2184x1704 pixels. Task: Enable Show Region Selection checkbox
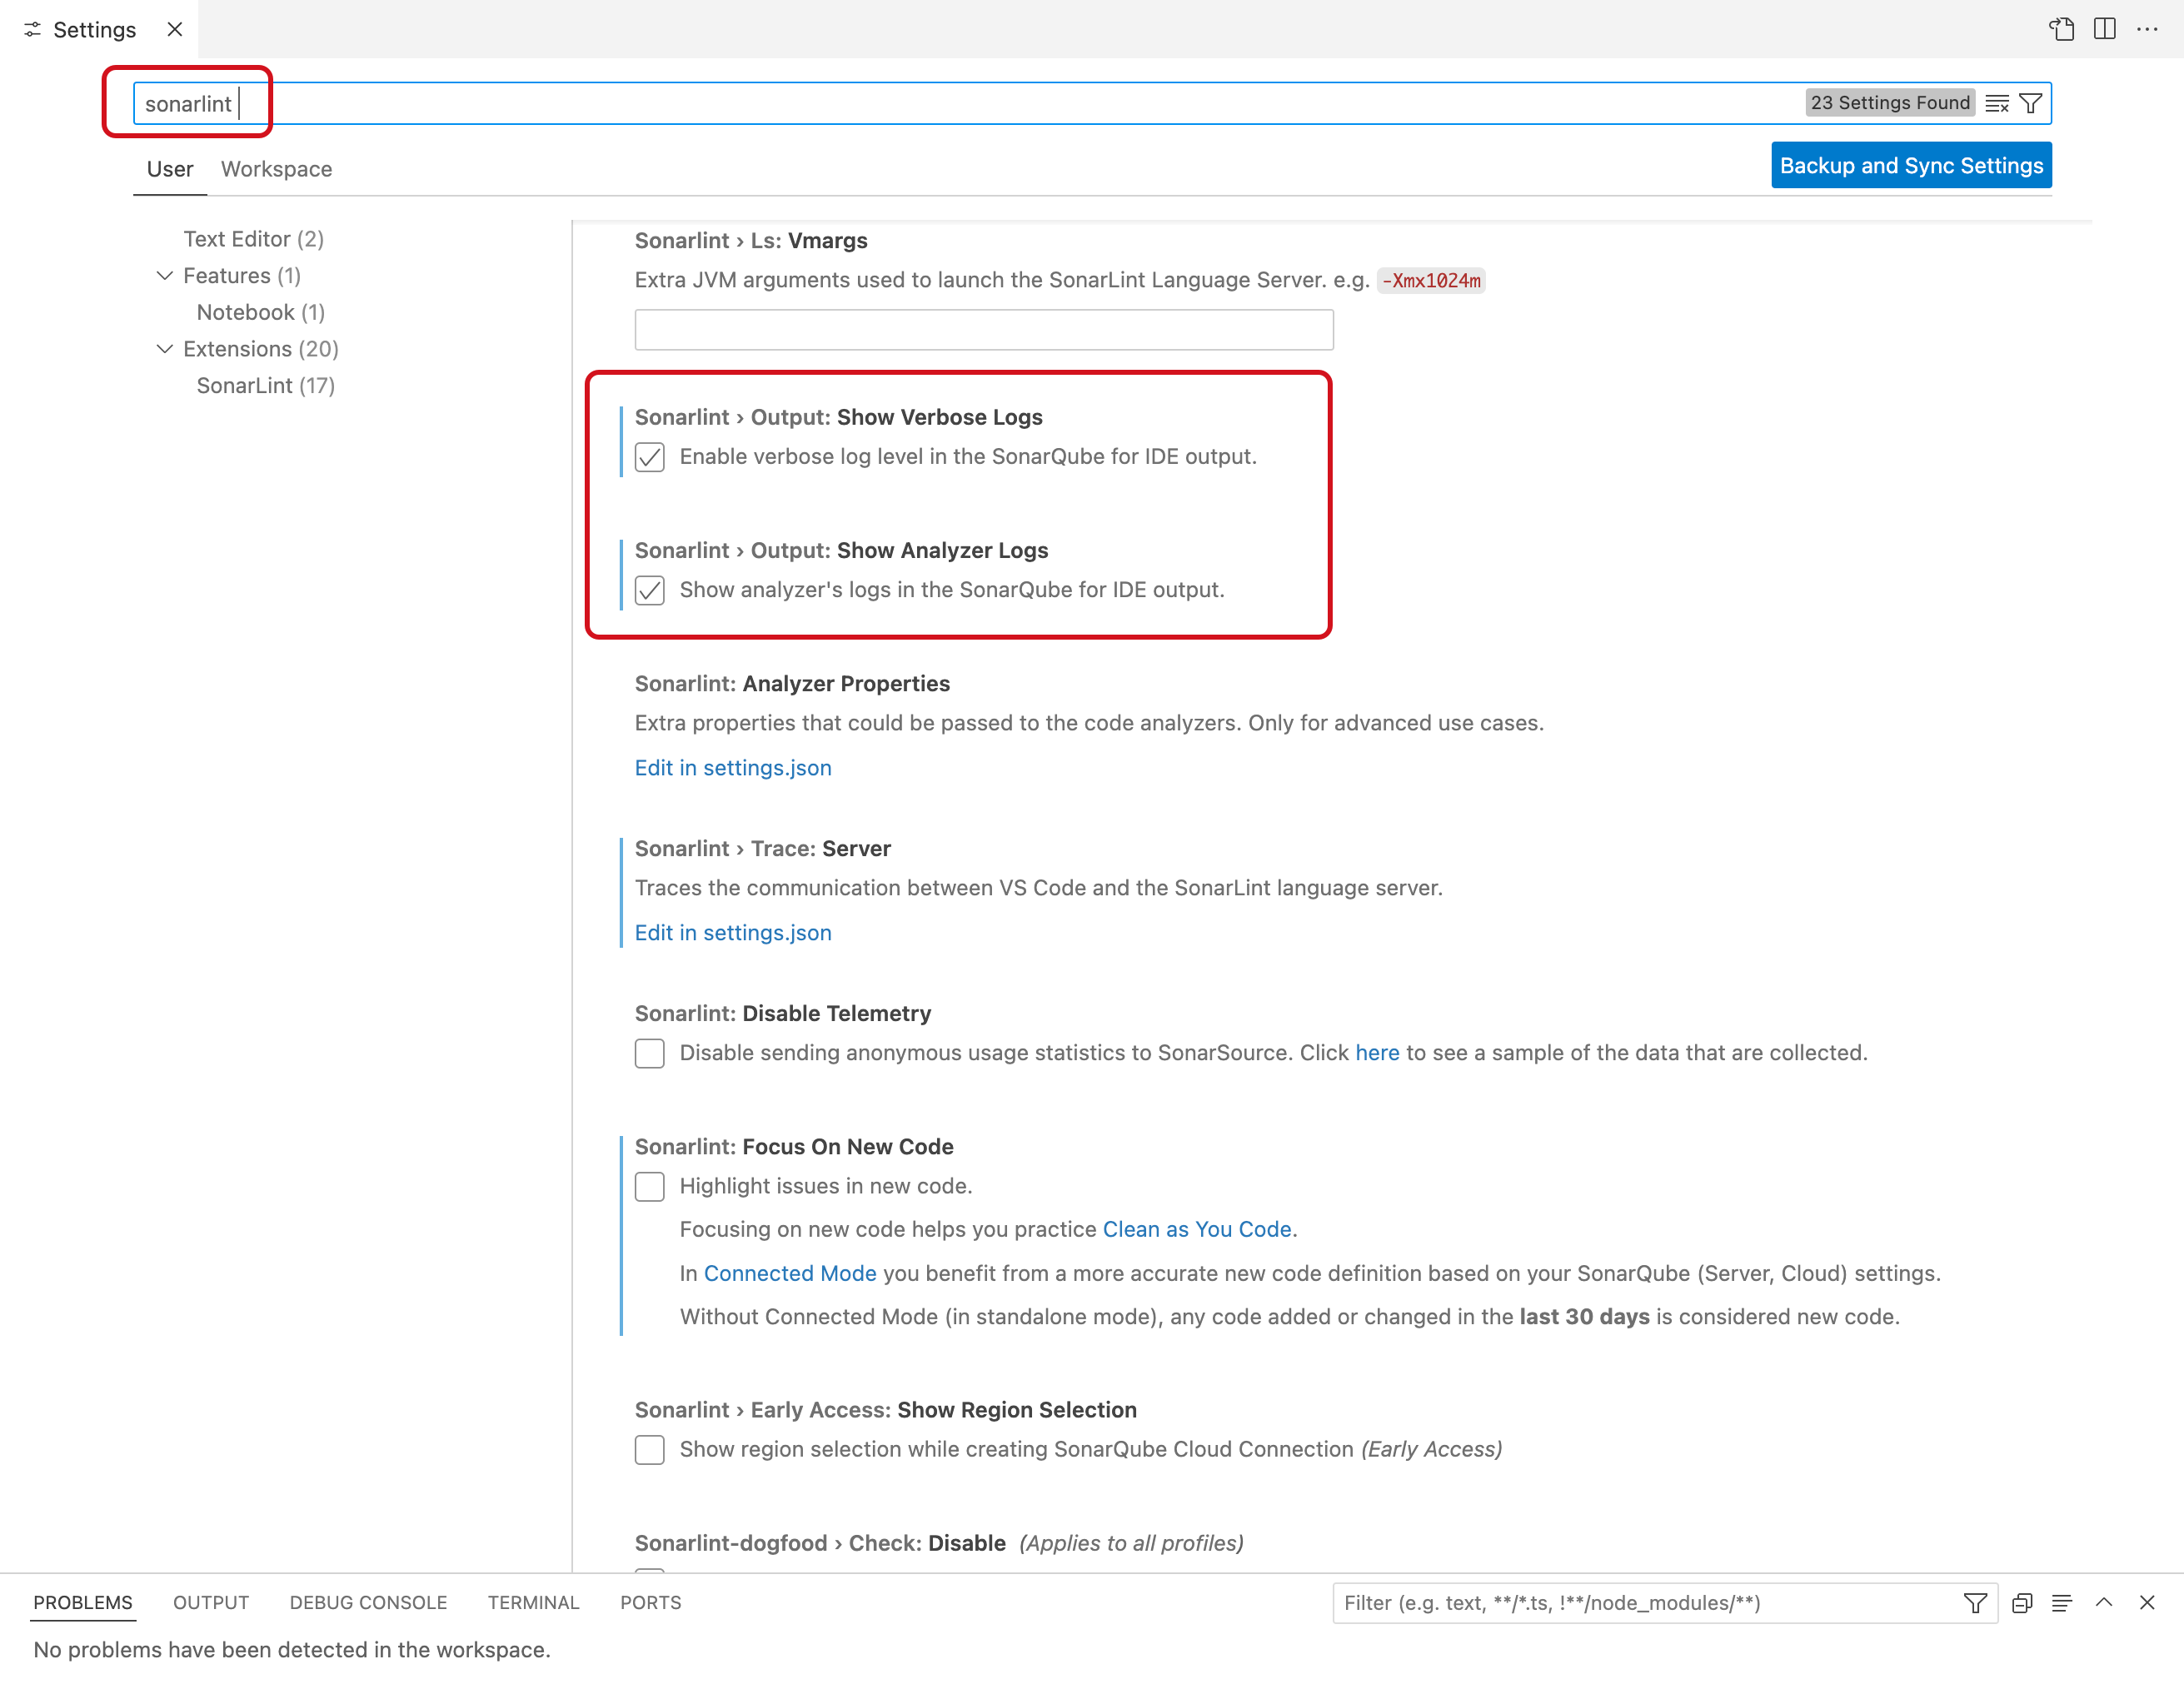[x=650, y=1449]
